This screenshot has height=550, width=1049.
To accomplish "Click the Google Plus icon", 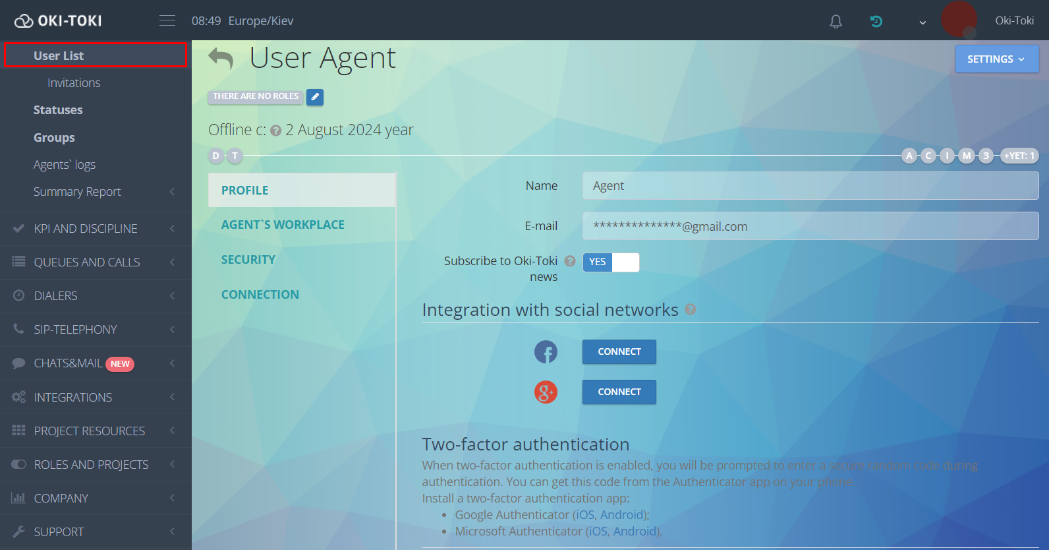I will pyautogui.click(x=546, y=392).
